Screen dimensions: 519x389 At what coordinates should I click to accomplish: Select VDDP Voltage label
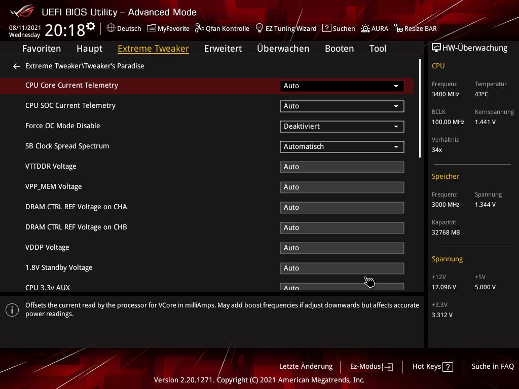click(47, 247)
